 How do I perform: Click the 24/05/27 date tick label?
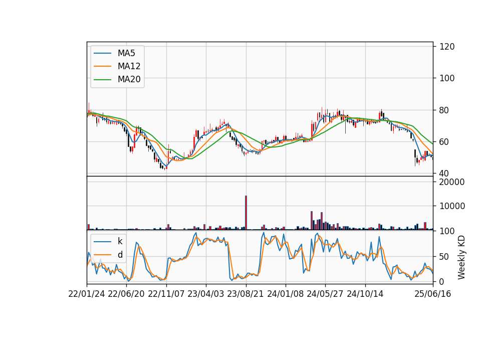tap(325, 294)
